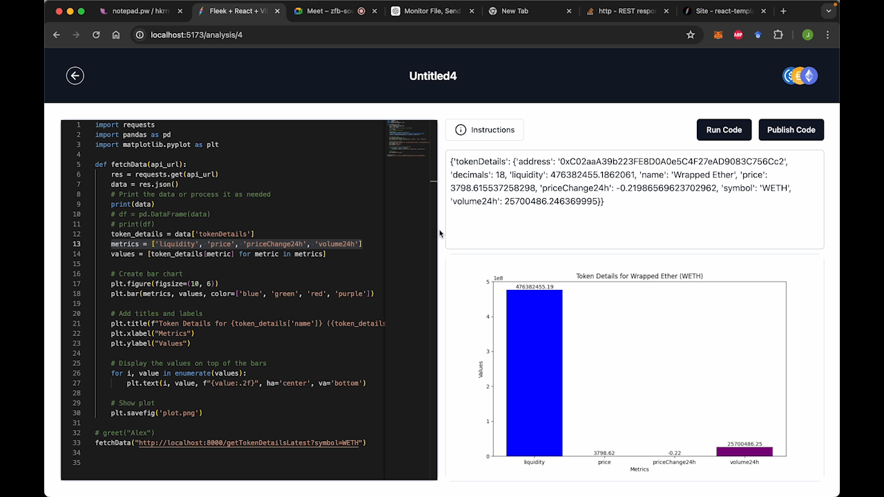884x497 pixels.
Task: Click the '# greet("Alex")' comment line
Action: point(124,433)
